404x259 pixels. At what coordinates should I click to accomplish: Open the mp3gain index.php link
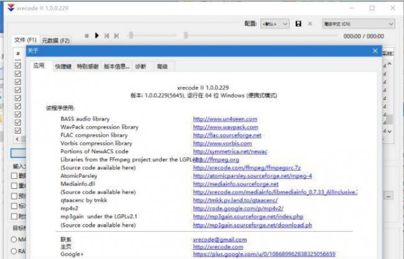point(248,217)
